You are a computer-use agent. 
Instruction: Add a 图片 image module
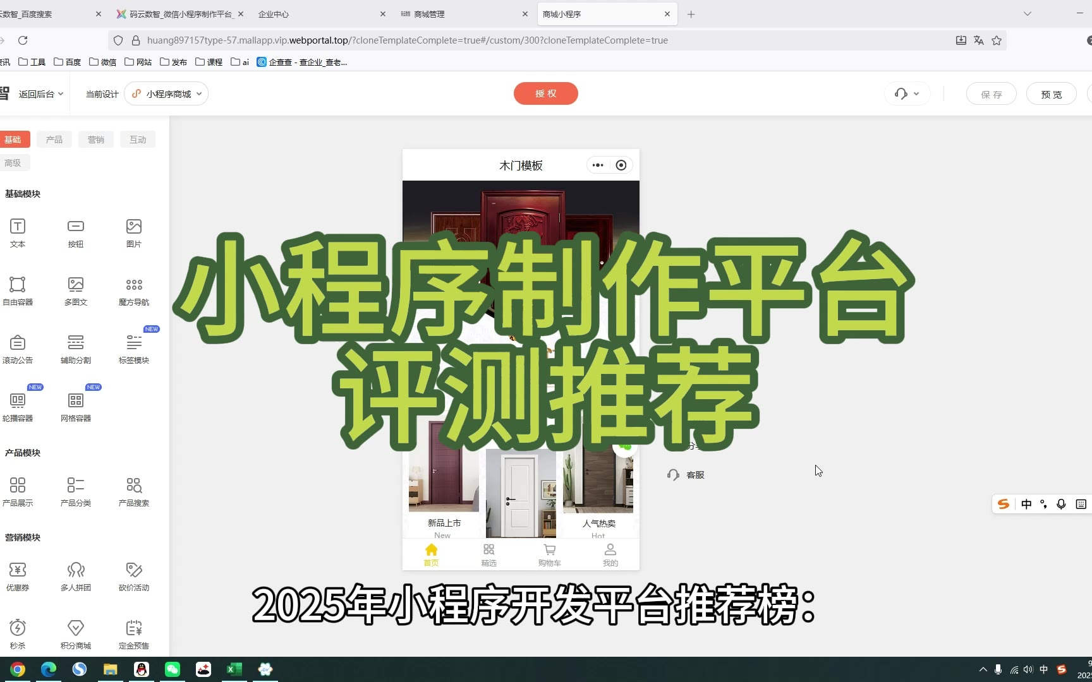[x=134, y=232]
